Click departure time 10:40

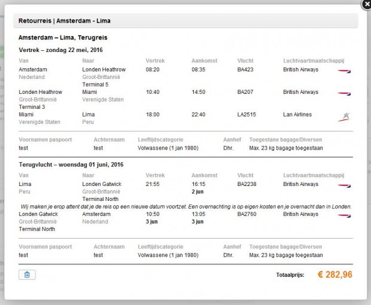153,92
